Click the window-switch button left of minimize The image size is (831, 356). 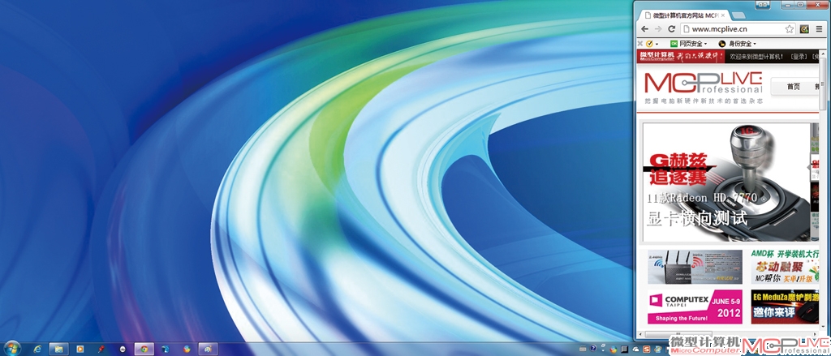click(x=763, y=5)
